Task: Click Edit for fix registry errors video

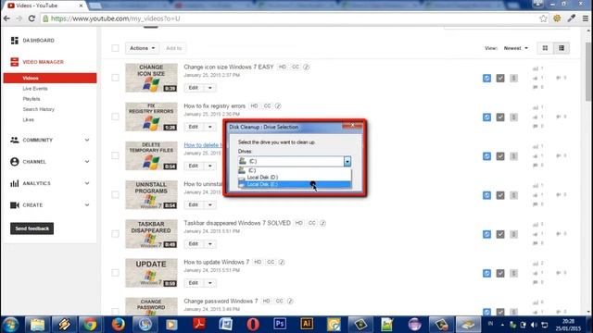Action: (x=194, y=127)
